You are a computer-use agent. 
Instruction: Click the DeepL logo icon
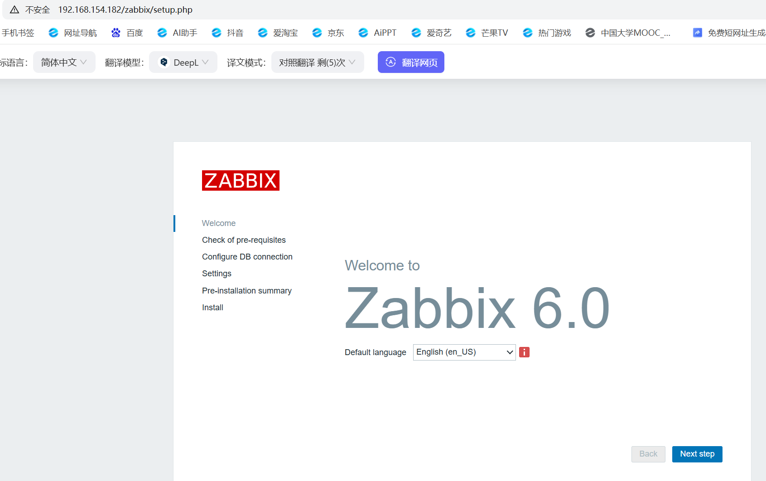point(164,62)
